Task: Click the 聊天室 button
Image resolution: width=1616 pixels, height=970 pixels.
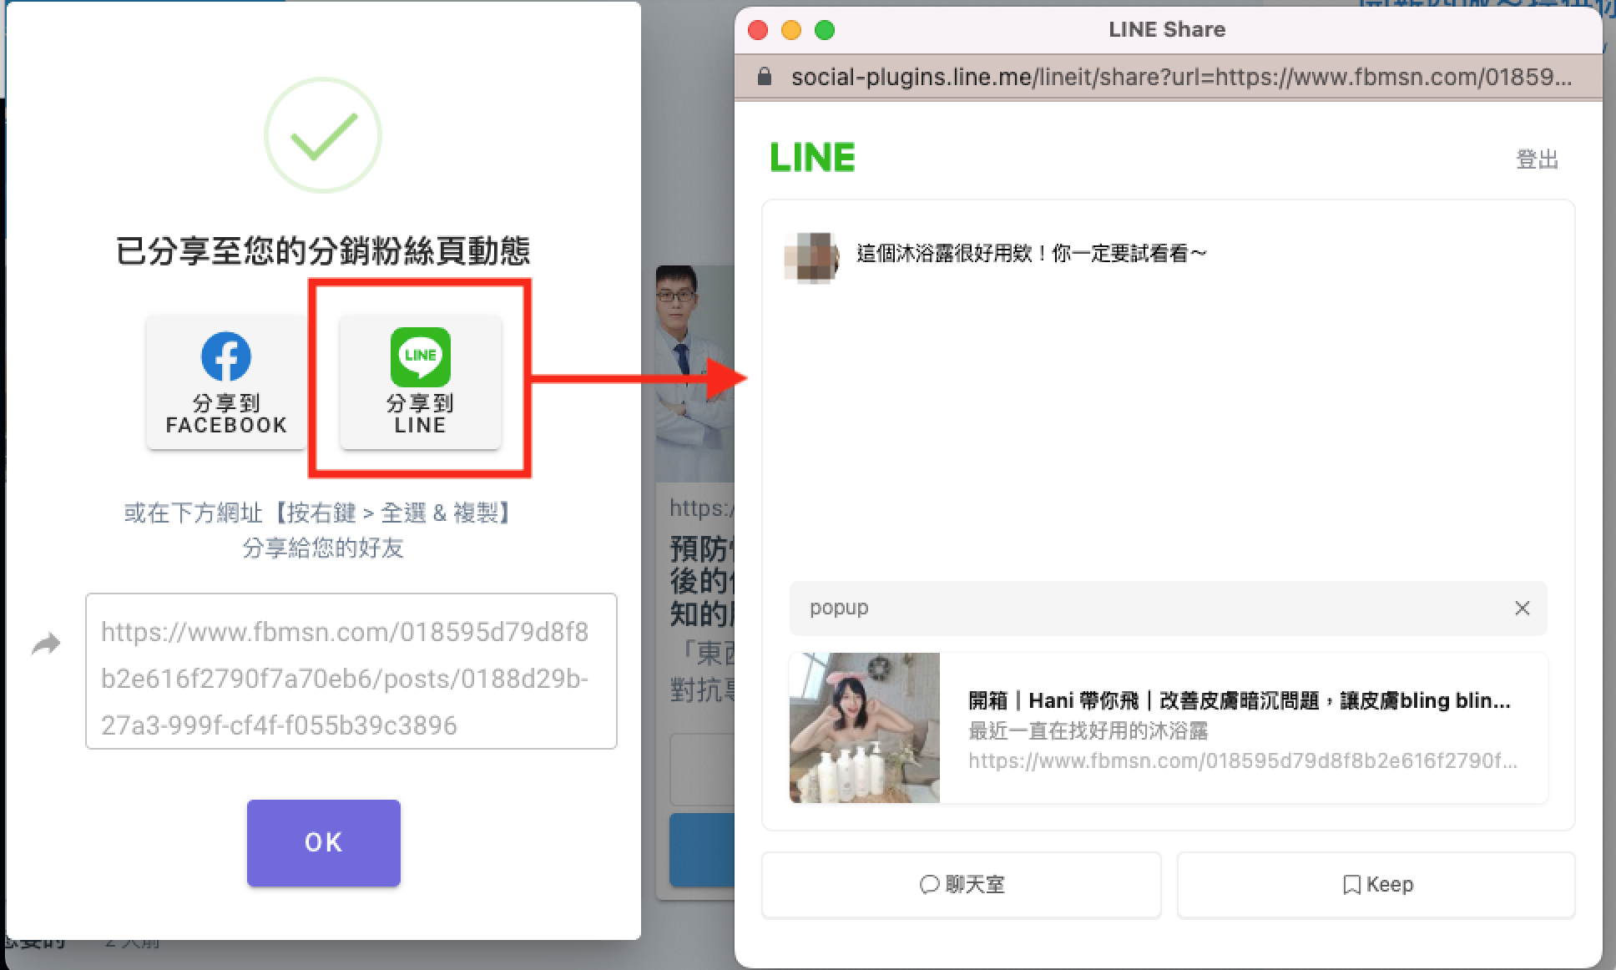Action: 962,884
